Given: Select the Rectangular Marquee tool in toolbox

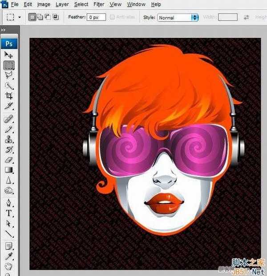Looking at the screenshot, I should pos(9,65).
